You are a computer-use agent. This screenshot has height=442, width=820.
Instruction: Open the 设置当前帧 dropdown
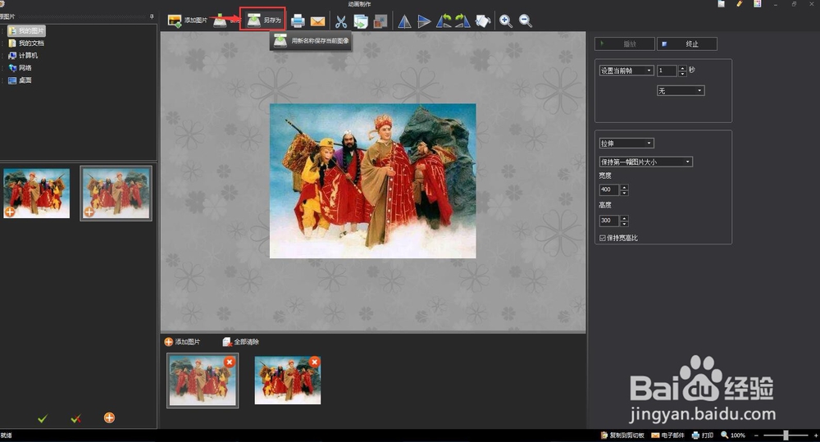point(626,70)
